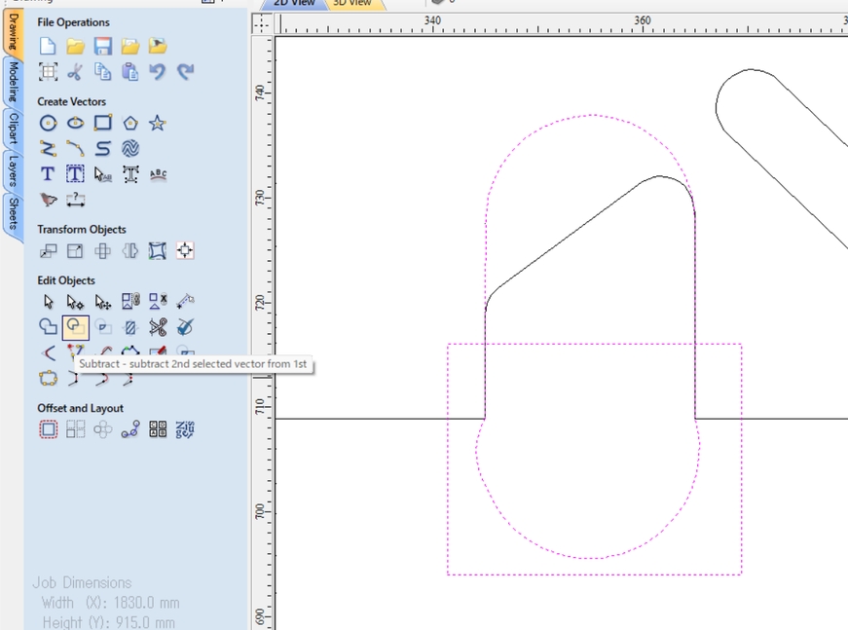Open the Rotate selected objects tool
This screenshot has width=848, height=630.
point(103,251)
